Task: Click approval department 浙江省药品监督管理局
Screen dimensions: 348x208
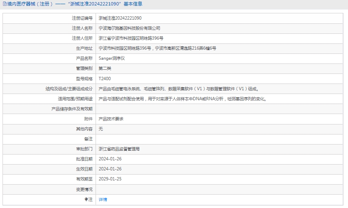Action: (119, 149)
